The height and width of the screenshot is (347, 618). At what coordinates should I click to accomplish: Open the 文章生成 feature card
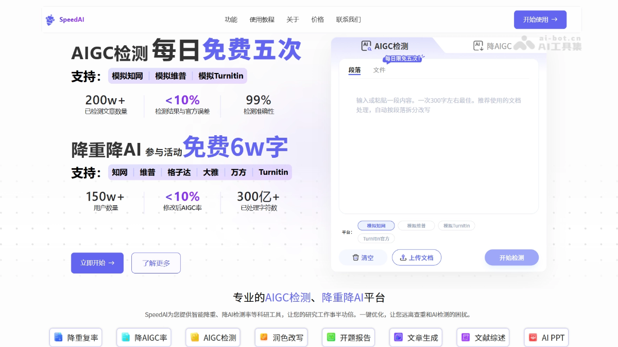tap(416, 338)
